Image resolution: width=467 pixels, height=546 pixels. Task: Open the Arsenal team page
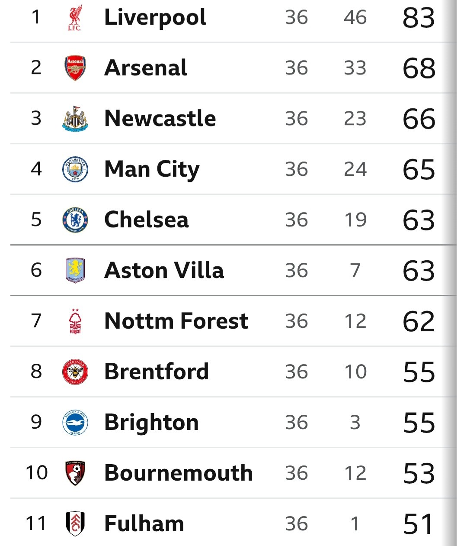[146, 68]
